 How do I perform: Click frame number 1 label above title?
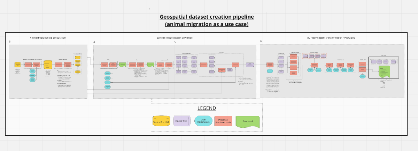pyautogui.click(x=150, y=9)
